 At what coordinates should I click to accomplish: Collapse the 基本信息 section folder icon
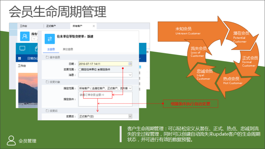point(47,57)
